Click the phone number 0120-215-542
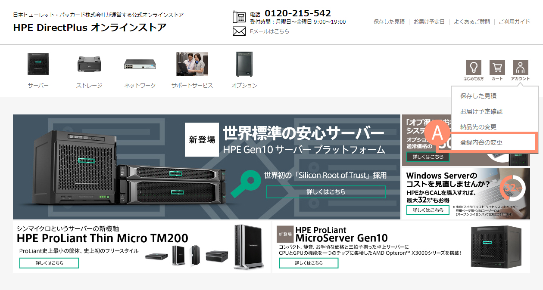The width and height of the screenshot is (543, 290). [298, 13]
